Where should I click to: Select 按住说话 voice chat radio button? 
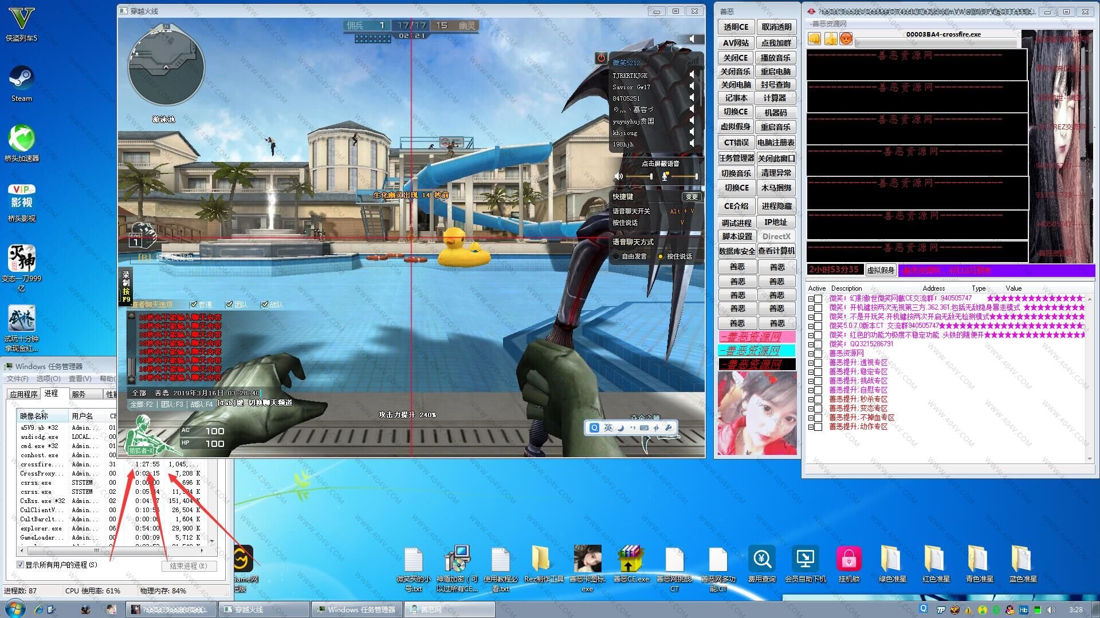pos(661,256)
